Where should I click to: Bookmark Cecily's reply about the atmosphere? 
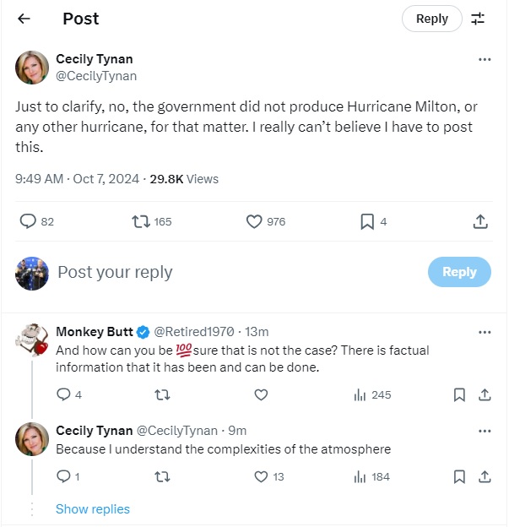[459, 476]
